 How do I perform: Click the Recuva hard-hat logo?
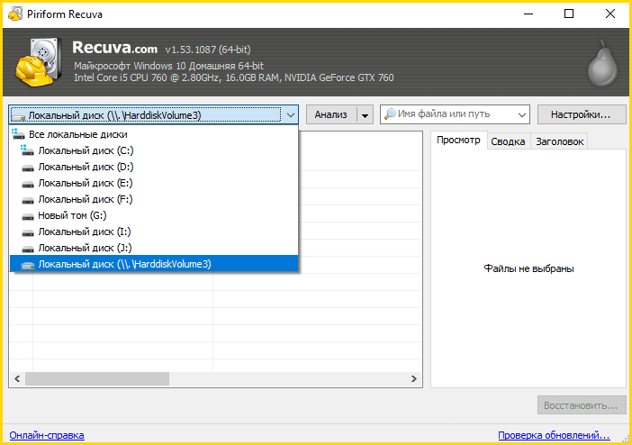39,62
